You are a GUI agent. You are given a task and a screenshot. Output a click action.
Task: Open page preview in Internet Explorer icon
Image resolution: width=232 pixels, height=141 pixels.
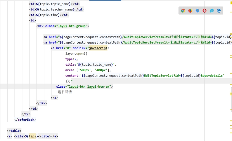212,11
